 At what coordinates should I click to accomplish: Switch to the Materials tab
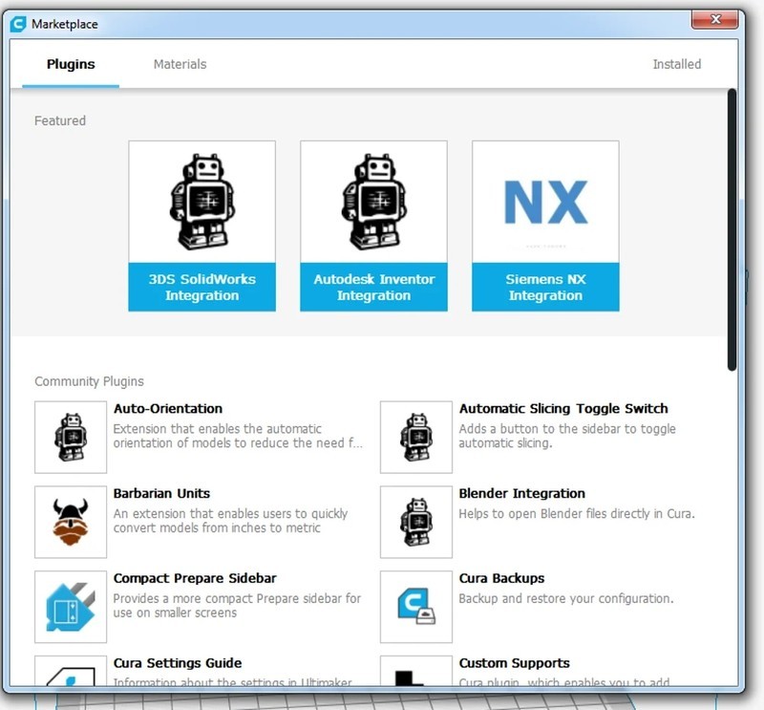click(180, 64)
